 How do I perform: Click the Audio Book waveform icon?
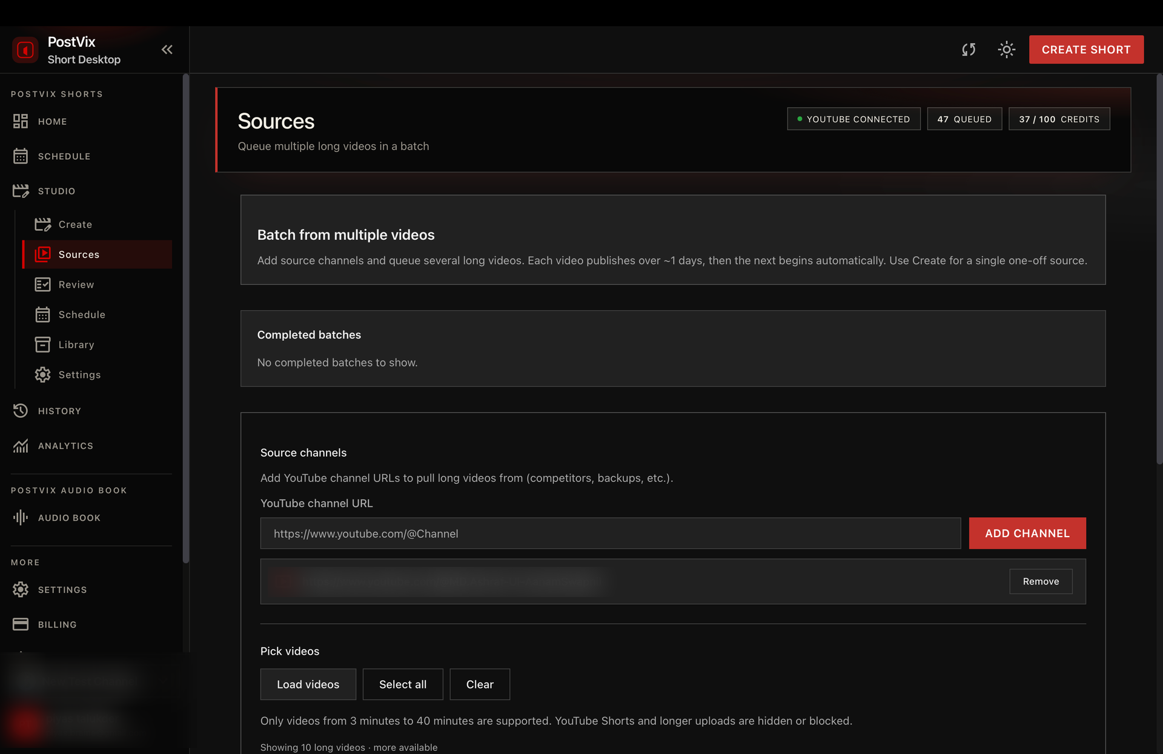[x=21, y=517]
